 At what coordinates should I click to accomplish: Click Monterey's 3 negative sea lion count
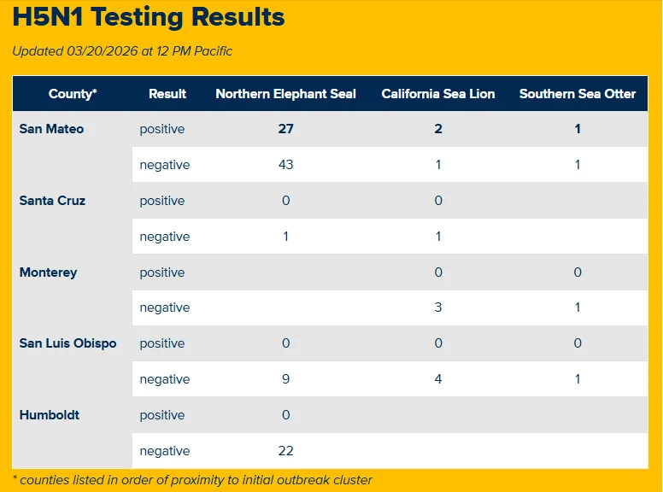(438, 307)
